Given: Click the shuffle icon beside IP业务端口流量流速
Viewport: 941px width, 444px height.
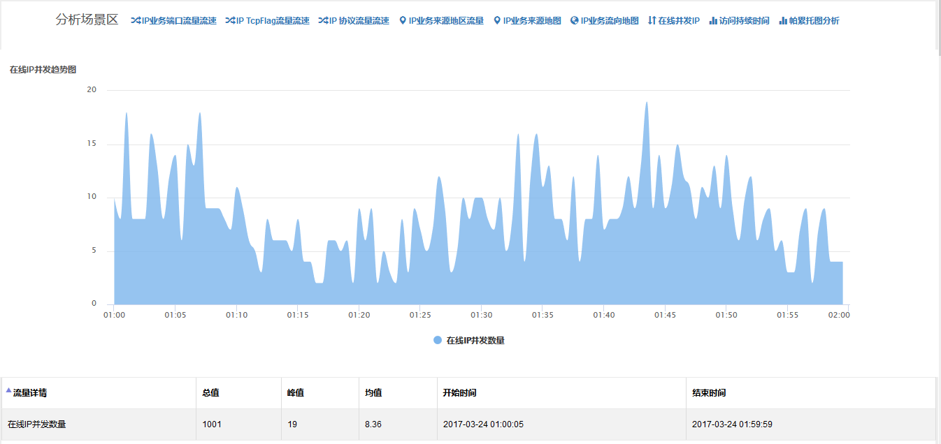Looking at the screenshot, I should [136, 21].
